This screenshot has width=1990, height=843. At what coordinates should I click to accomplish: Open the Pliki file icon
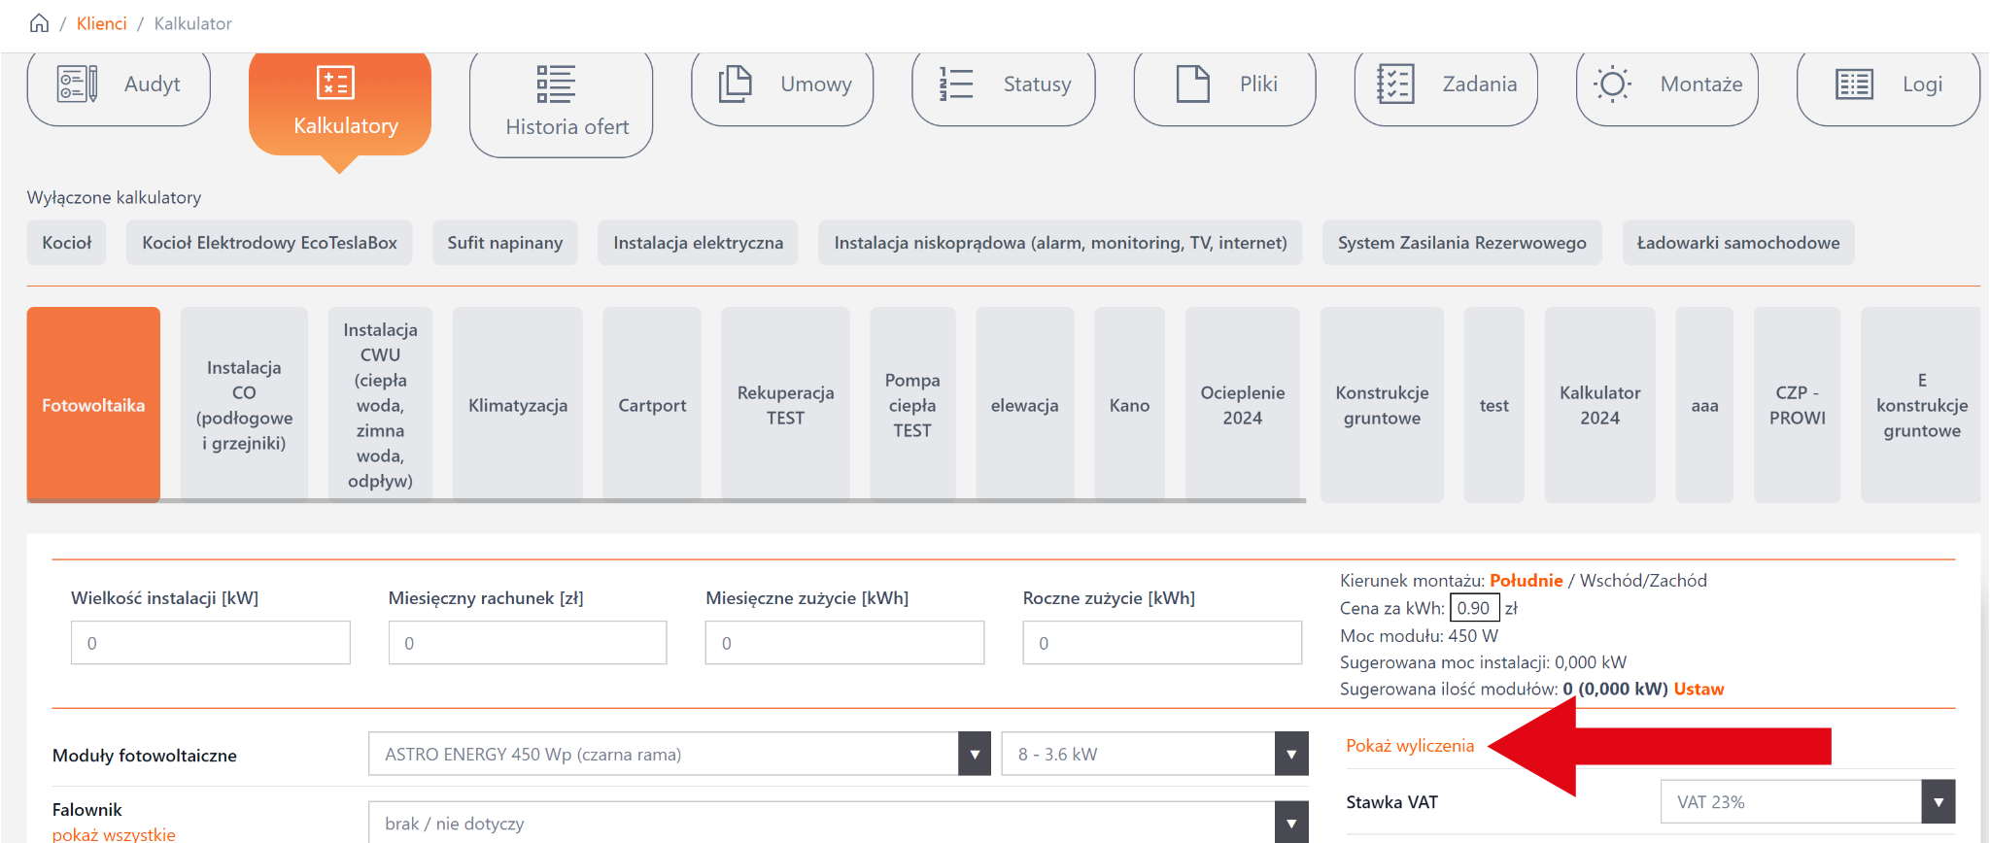click(1192, 84)
